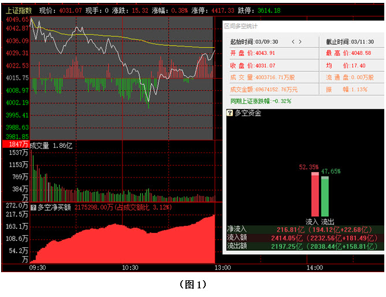Click the 区间多空统计 panel title
The image size is (386, 297).
point(240,26)
